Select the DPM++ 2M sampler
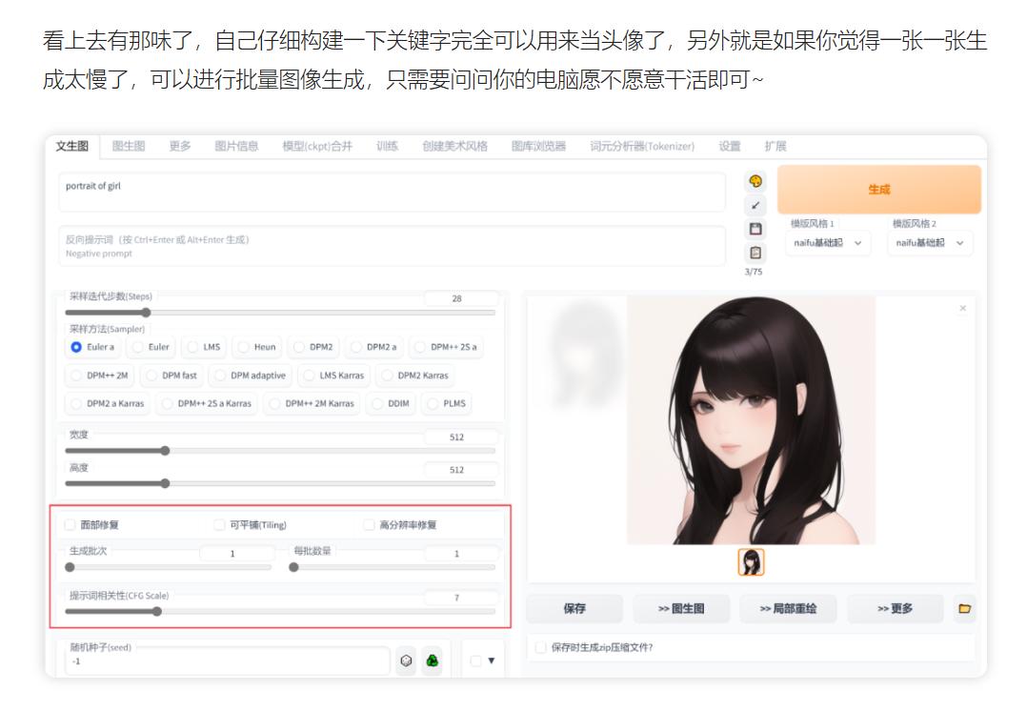1027x712 pixels. point(99,376)
